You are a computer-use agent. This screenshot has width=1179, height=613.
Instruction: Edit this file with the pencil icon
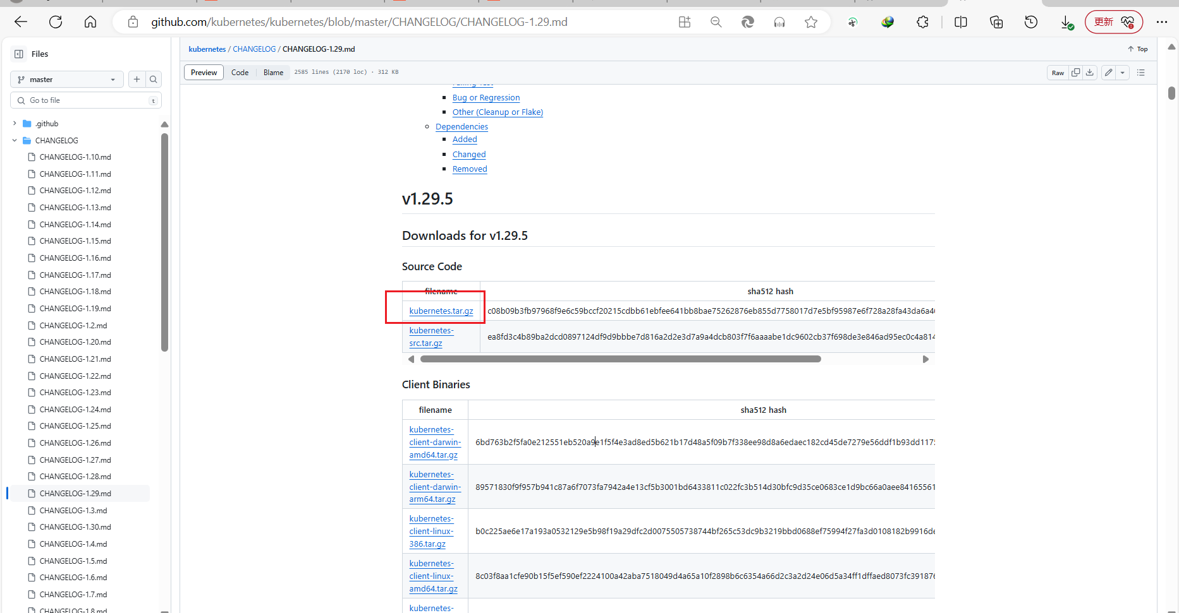[1108, 73]
